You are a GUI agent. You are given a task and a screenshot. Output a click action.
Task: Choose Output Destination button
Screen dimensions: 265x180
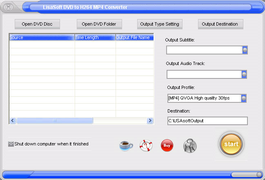tap(220, 24)
